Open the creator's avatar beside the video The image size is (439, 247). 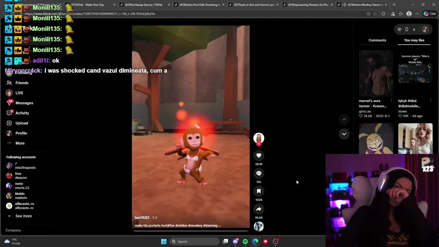pyautogui.click(x=259, y=138)
